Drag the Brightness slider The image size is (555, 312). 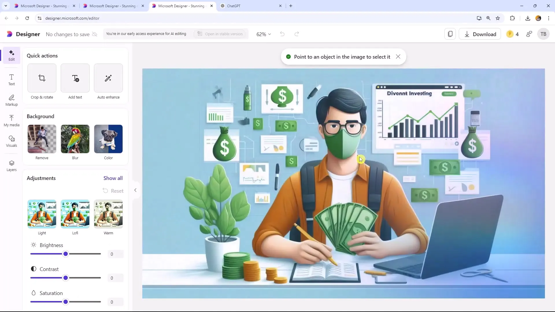65,254
